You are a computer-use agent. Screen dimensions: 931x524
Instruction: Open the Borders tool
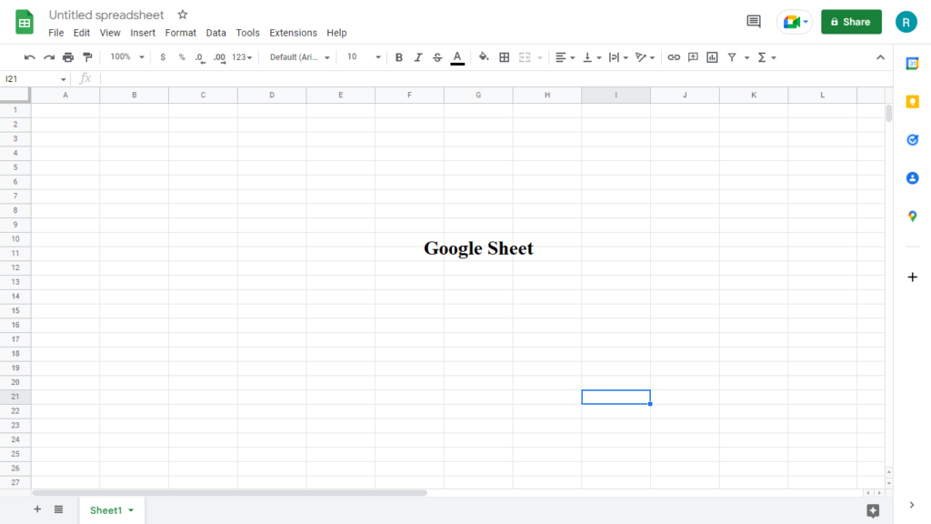(504, 57)
